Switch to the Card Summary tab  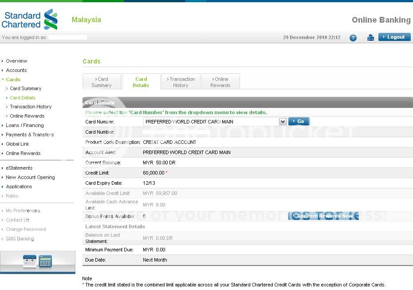click(102, 82)
